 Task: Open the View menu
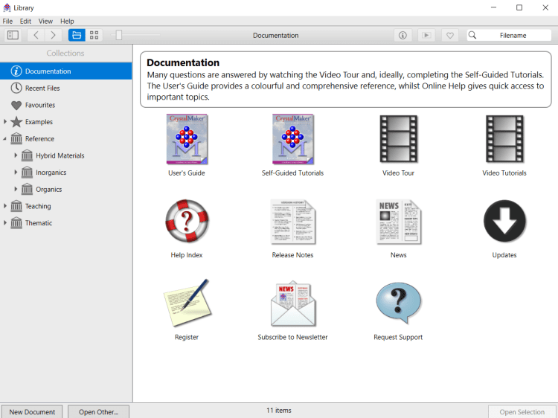click(45, 22)
